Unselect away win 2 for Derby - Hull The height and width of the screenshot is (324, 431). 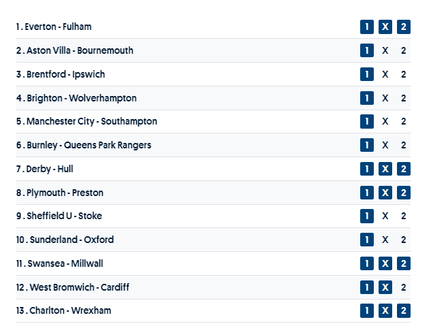coord(403,169)
